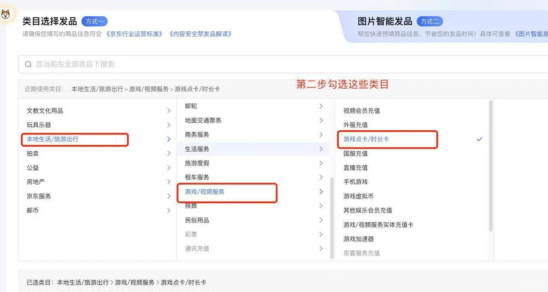548x292 pixels.
Task: Open 京东行业运营标准 link
Action: point(134,34)
